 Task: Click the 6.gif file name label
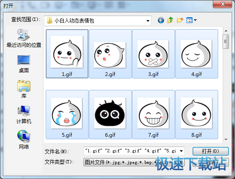[110, 135]
